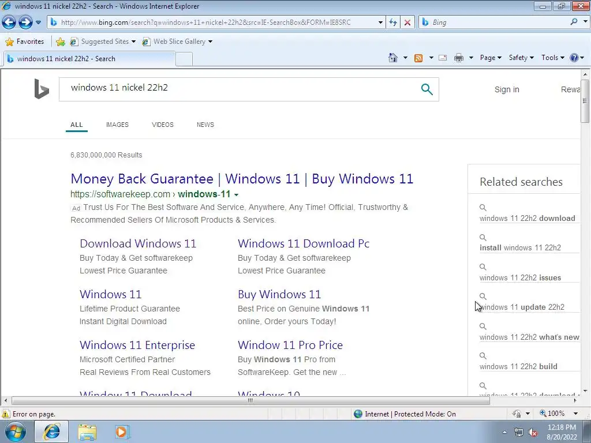Viewport: 591px width, 443px height.
Task: Click Internet Explorer taskbar icon
Action: click(x=51, y=432)
